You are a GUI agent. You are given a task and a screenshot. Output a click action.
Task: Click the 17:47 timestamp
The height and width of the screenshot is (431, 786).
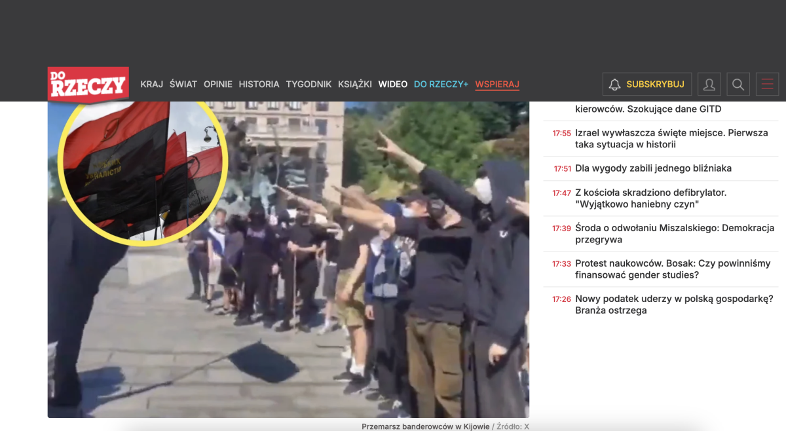coord(561,193)
